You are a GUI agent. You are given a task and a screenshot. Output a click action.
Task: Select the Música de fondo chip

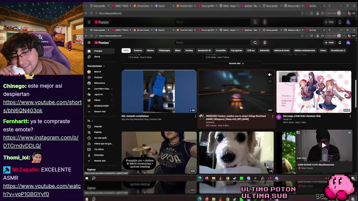[x=282, y=51]
